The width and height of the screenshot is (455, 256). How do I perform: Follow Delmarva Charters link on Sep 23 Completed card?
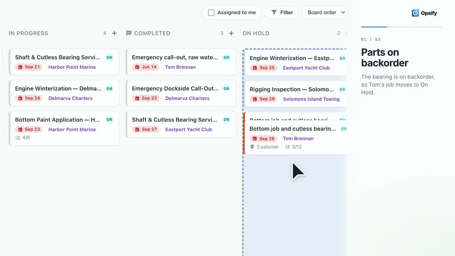click(x=187, y=99)
